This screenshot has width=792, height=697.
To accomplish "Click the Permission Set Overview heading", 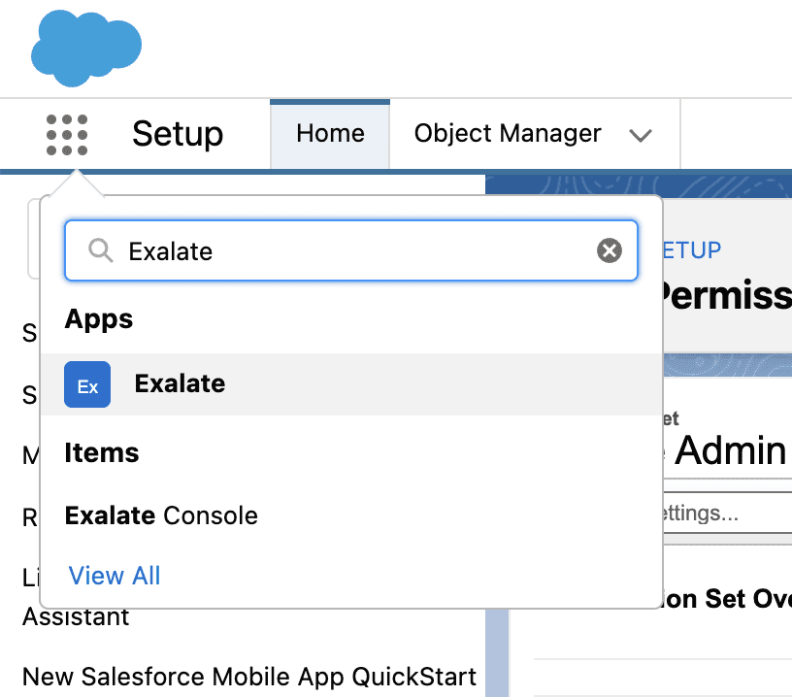I will pos(728,599).
